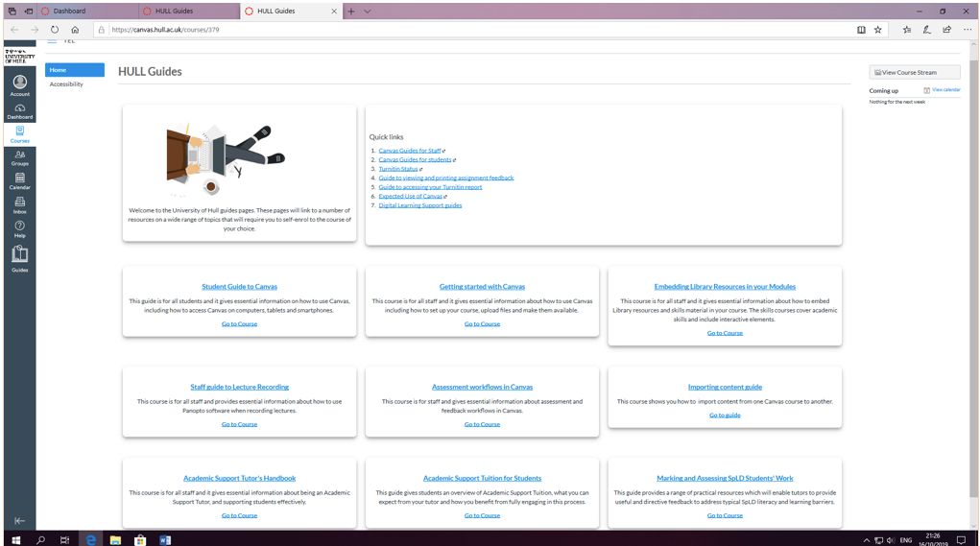Screen dimensions: 980x546
Task: Close the active HULL Guides tab
Action: pos(334,12)
